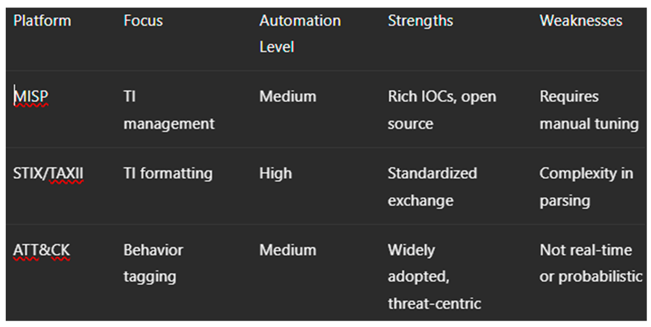This screenshot has height=327, width=651.
Task: Select the Widely adopted, threat-centric cell
Action: point(434,277)
